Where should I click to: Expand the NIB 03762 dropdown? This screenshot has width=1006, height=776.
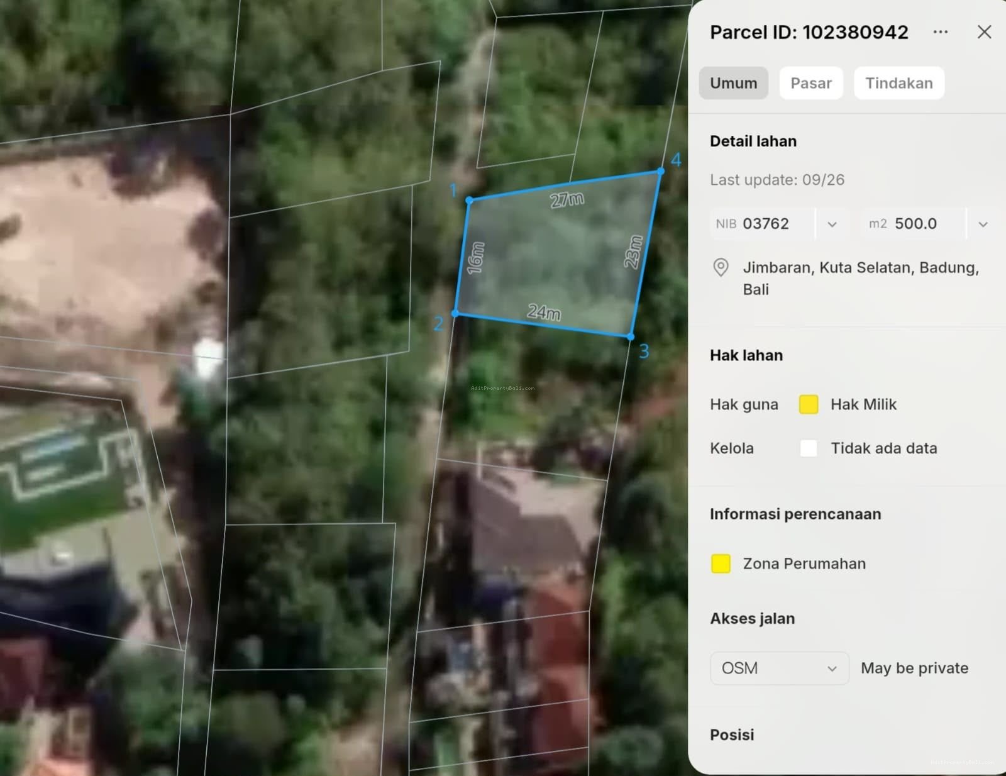pyautogui.click(x=832, y=224)
